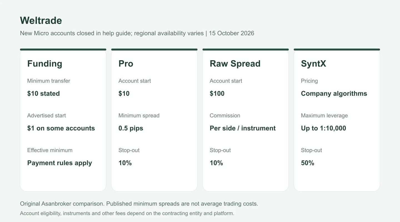Click the Weltrade page heading

click(x=41, y=21)
